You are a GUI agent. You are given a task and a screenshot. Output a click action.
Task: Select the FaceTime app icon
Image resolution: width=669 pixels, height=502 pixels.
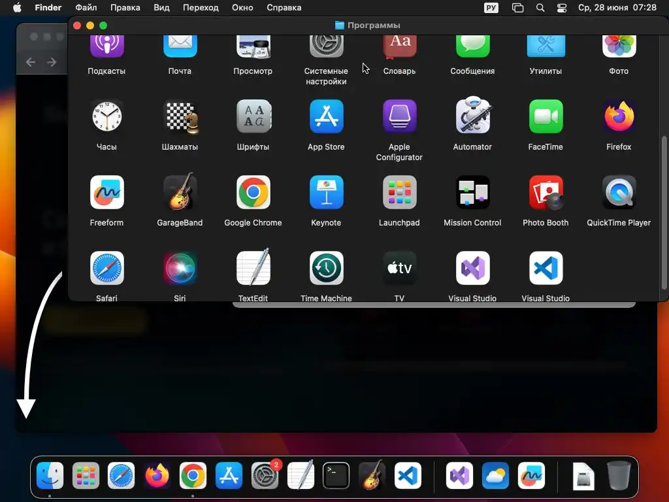[x=546, y=116]
